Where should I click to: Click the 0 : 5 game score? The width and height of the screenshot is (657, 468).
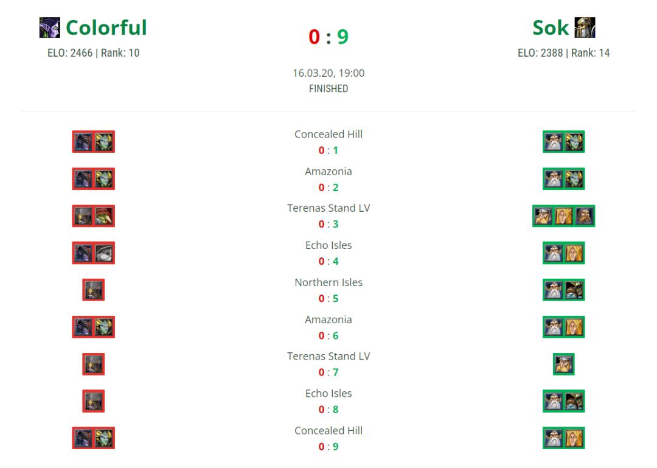(x=328, y=298)
